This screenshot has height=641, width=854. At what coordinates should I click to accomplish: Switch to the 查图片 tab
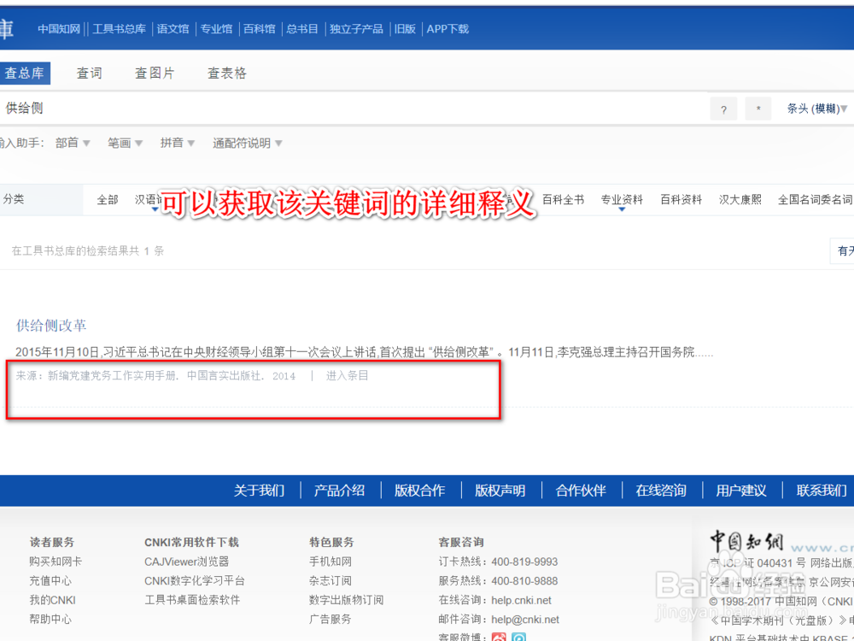click(x=155, y=73)
